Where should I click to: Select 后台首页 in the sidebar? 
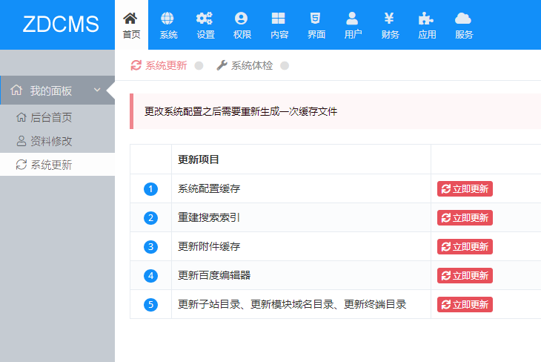tap(50, 117)
